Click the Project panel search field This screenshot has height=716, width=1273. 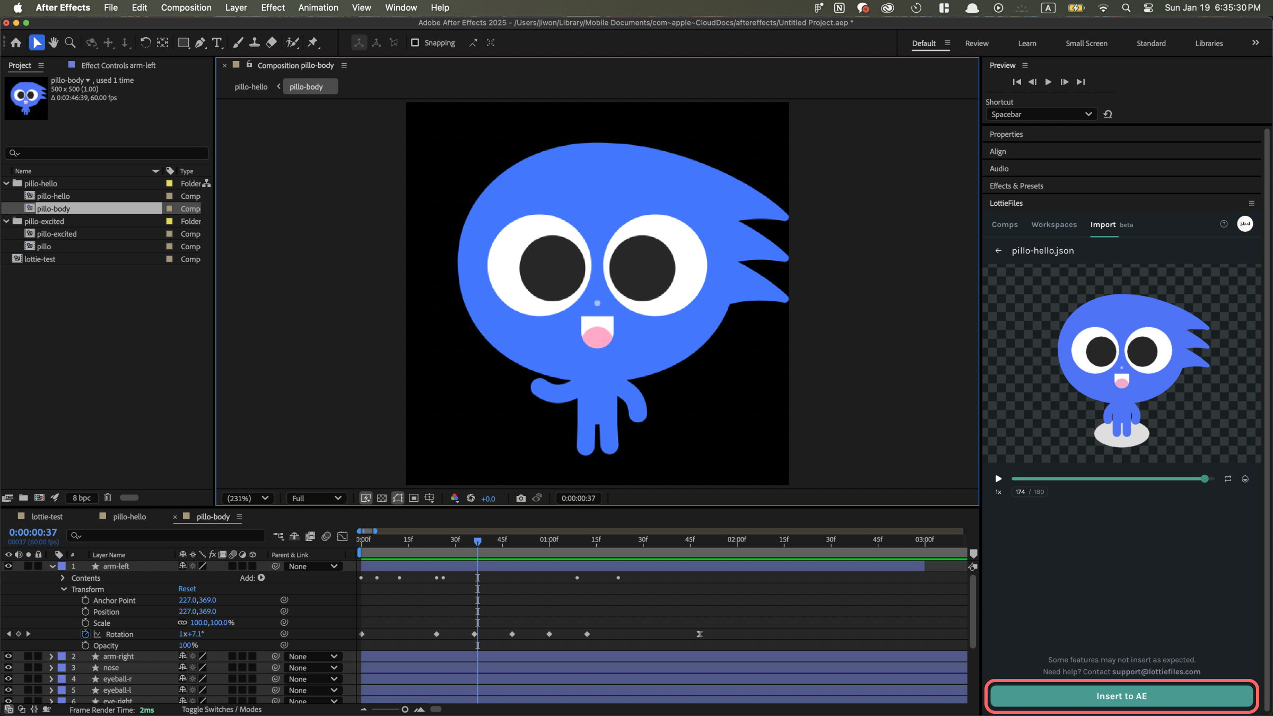pos(106,153)
